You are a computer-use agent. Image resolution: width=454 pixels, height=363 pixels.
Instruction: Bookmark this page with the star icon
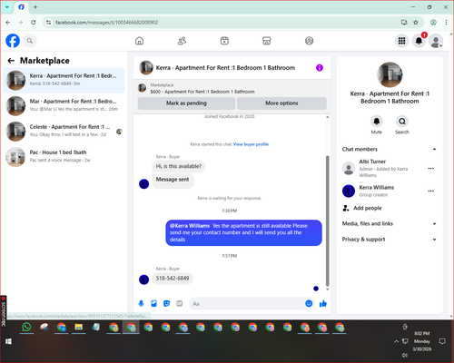click(x=416, y=23)
